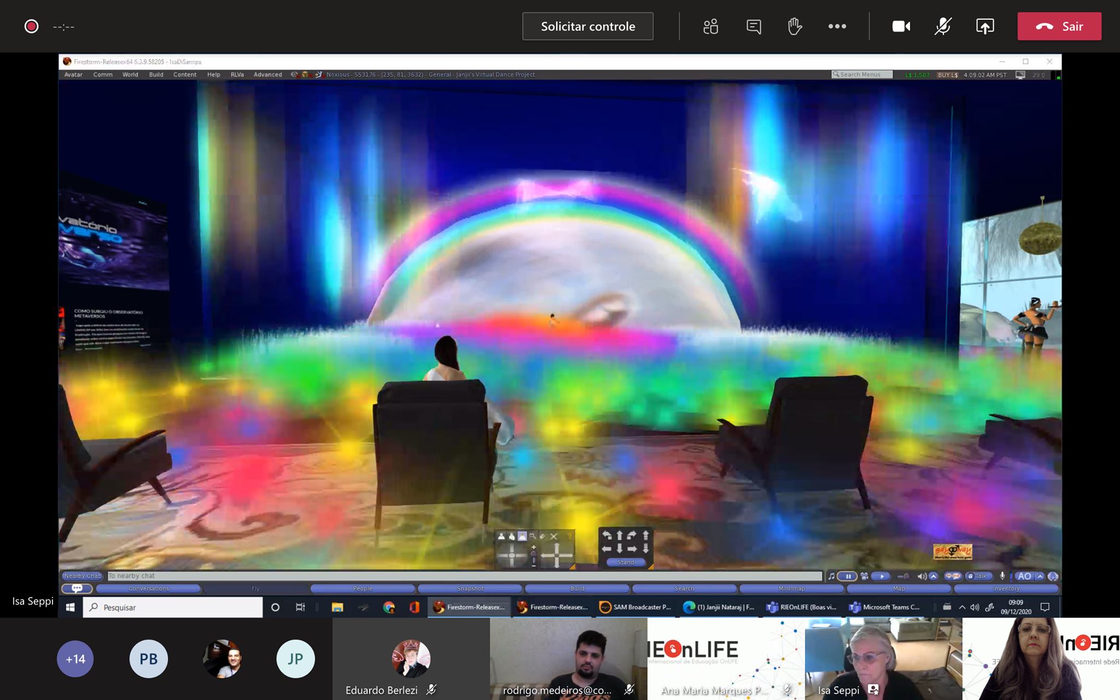This screenshot has width=1120, height=700.
Task: Open the RLVa menu
Action: click(x=237, y=74)
